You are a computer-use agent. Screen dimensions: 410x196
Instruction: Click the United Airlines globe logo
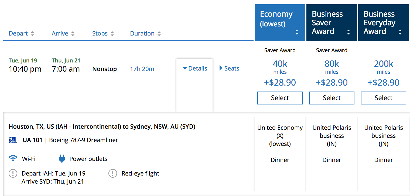pos(13,140)
